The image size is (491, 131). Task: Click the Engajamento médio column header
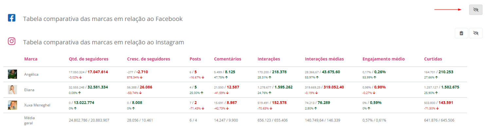(x=384, y=59)
